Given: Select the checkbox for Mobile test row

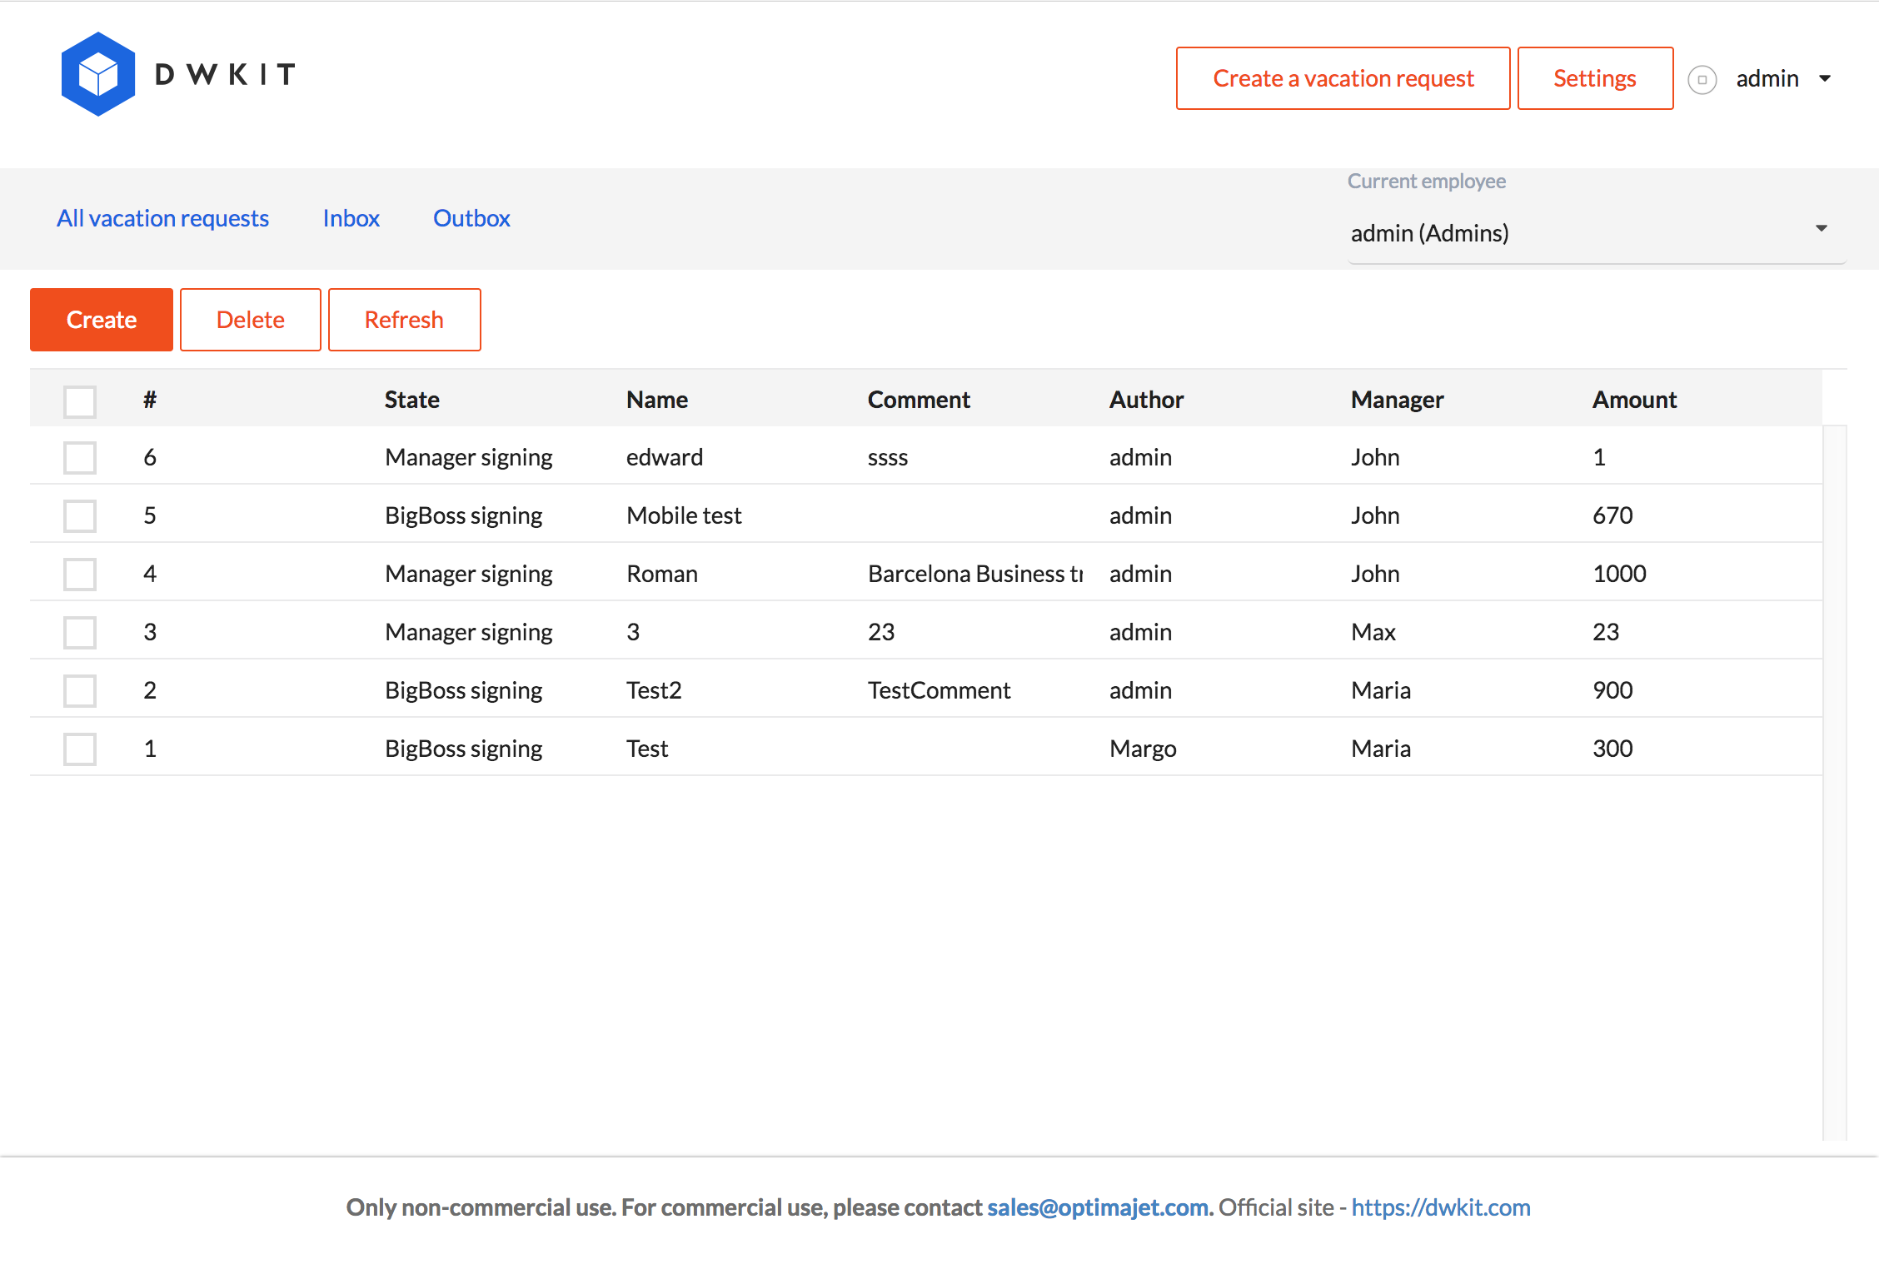Looking at the screenshot, I should coord(80,515).
